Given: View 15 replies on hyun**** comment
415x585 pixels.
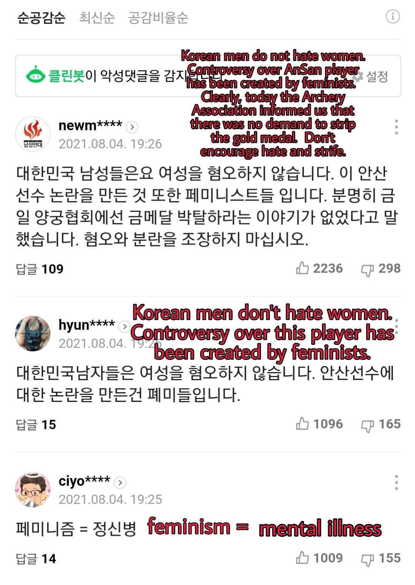Looking at the screenshot, I should [x=36, y=425].
